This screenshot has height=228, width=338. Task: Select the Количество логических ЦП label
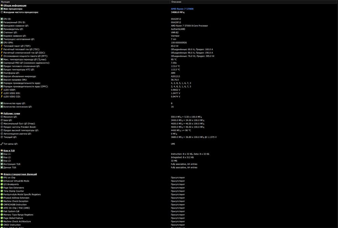pos(18,107)
